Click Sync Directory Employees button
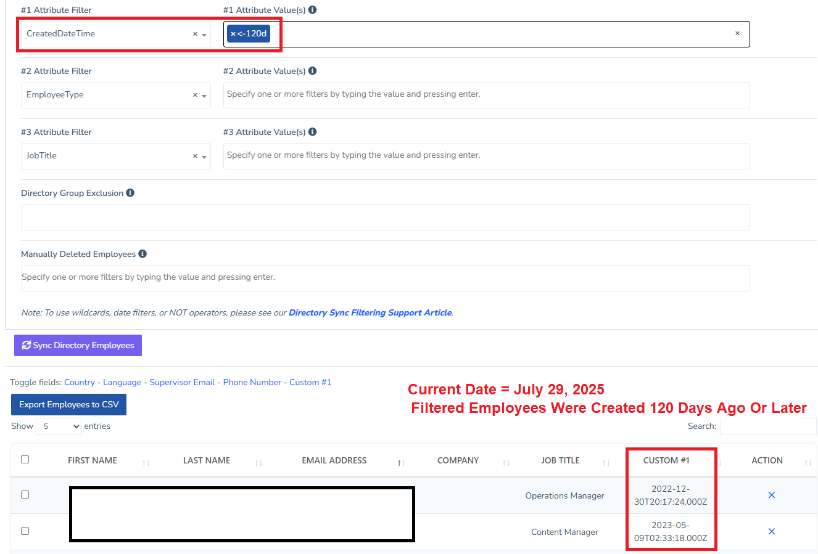The image size is (818, 554). coord(78,346)
